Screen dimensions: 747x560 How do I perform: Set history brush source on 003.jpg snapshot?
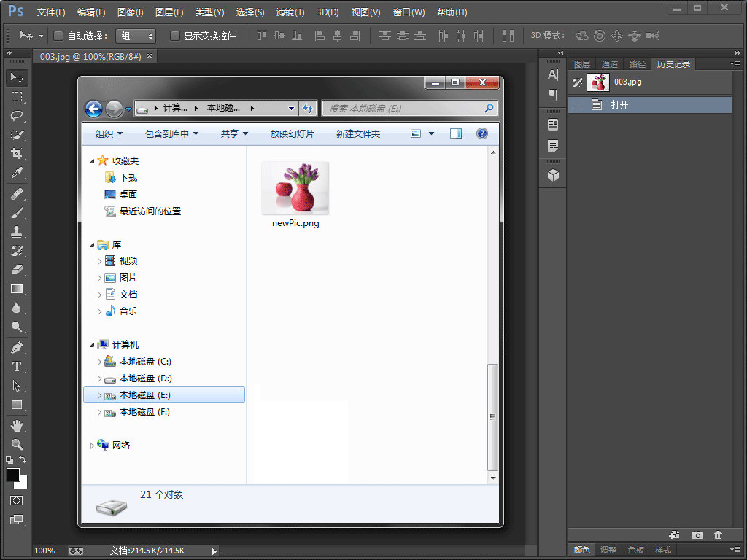(577, 82)
